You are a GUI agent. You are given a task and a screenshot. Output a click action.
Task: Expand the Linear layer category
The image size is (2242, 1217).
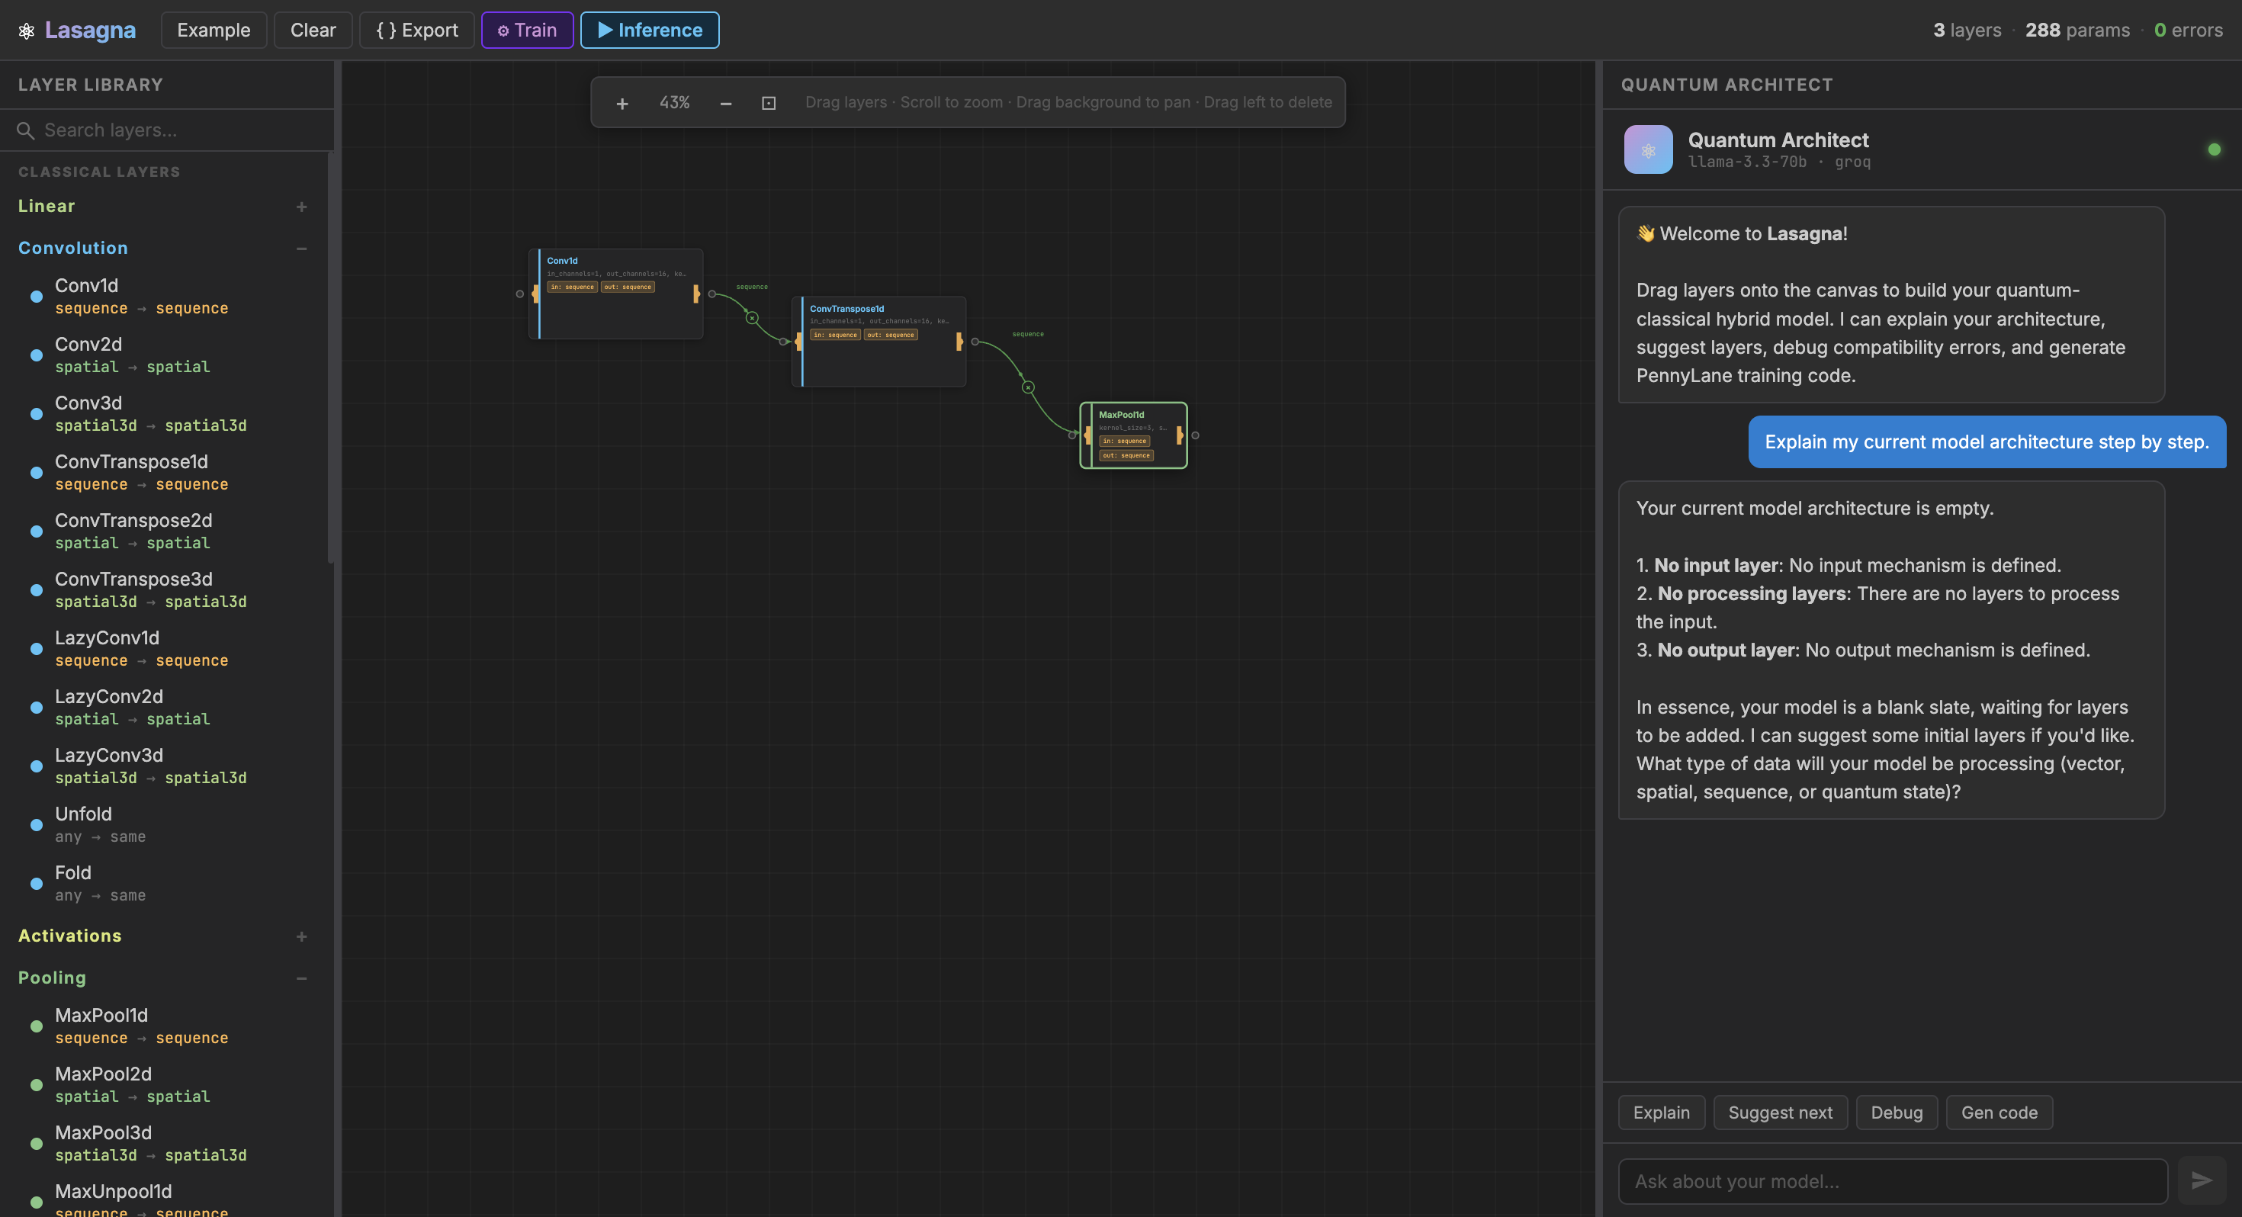pos(301,207)
